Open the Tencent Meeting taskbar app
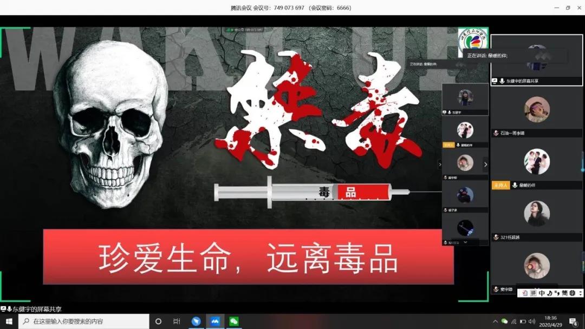This screenshot has width=585, height=329. click(x=215, y=321)
